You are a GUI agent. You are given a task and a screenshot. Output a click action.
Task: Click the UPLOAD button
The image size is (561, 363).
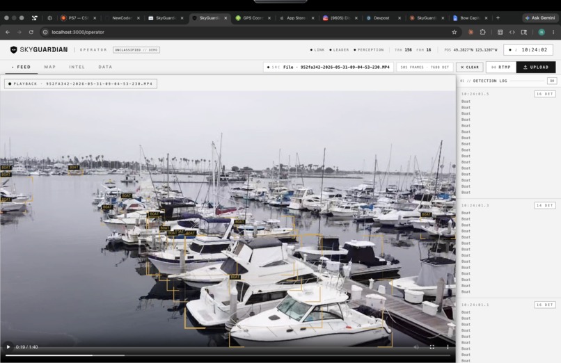pyautogui.click(x=536, y=67)
